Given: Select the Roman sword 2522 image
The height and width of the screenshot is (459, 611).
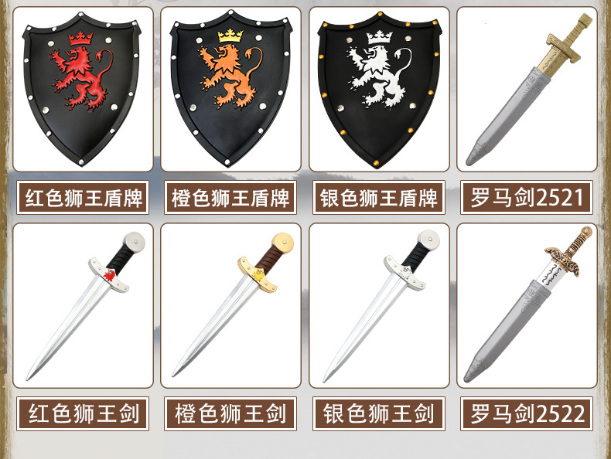Looking at the screenshot, I should click(x=527, y=305).
